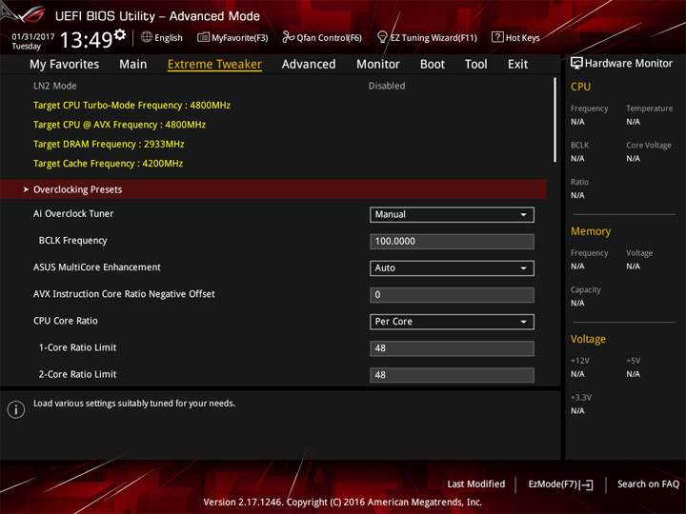Open the Tool tab
Viewport: 686px width, 514px height.
tap(475, 65)
